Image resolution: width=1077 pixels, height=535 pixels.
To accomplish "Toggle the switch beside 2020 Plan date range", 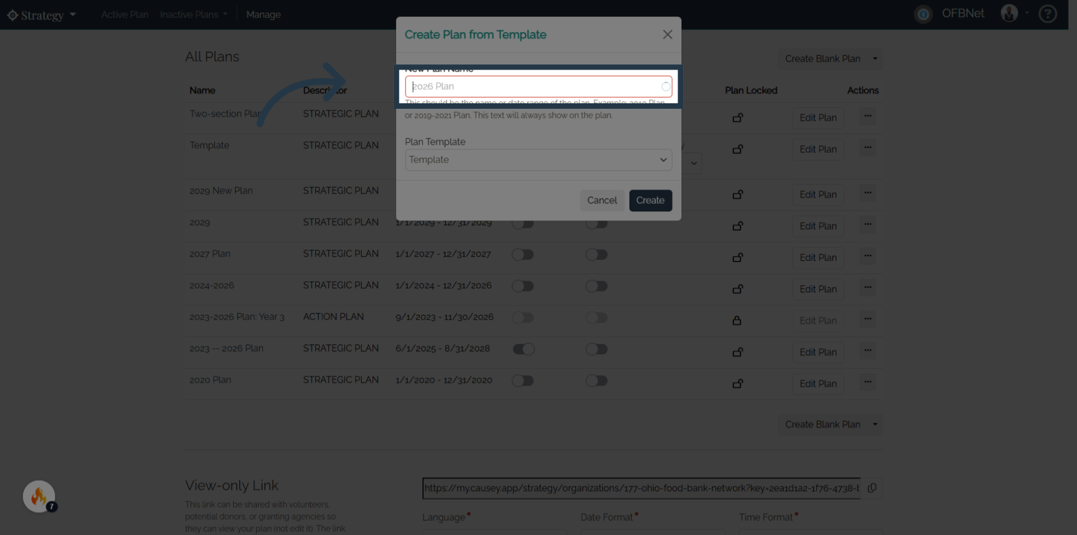I will click(523, 381).
